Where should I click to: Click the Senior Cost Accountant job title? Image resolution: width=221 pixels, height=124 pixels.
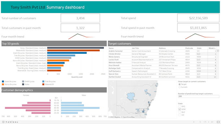(141, 51)
